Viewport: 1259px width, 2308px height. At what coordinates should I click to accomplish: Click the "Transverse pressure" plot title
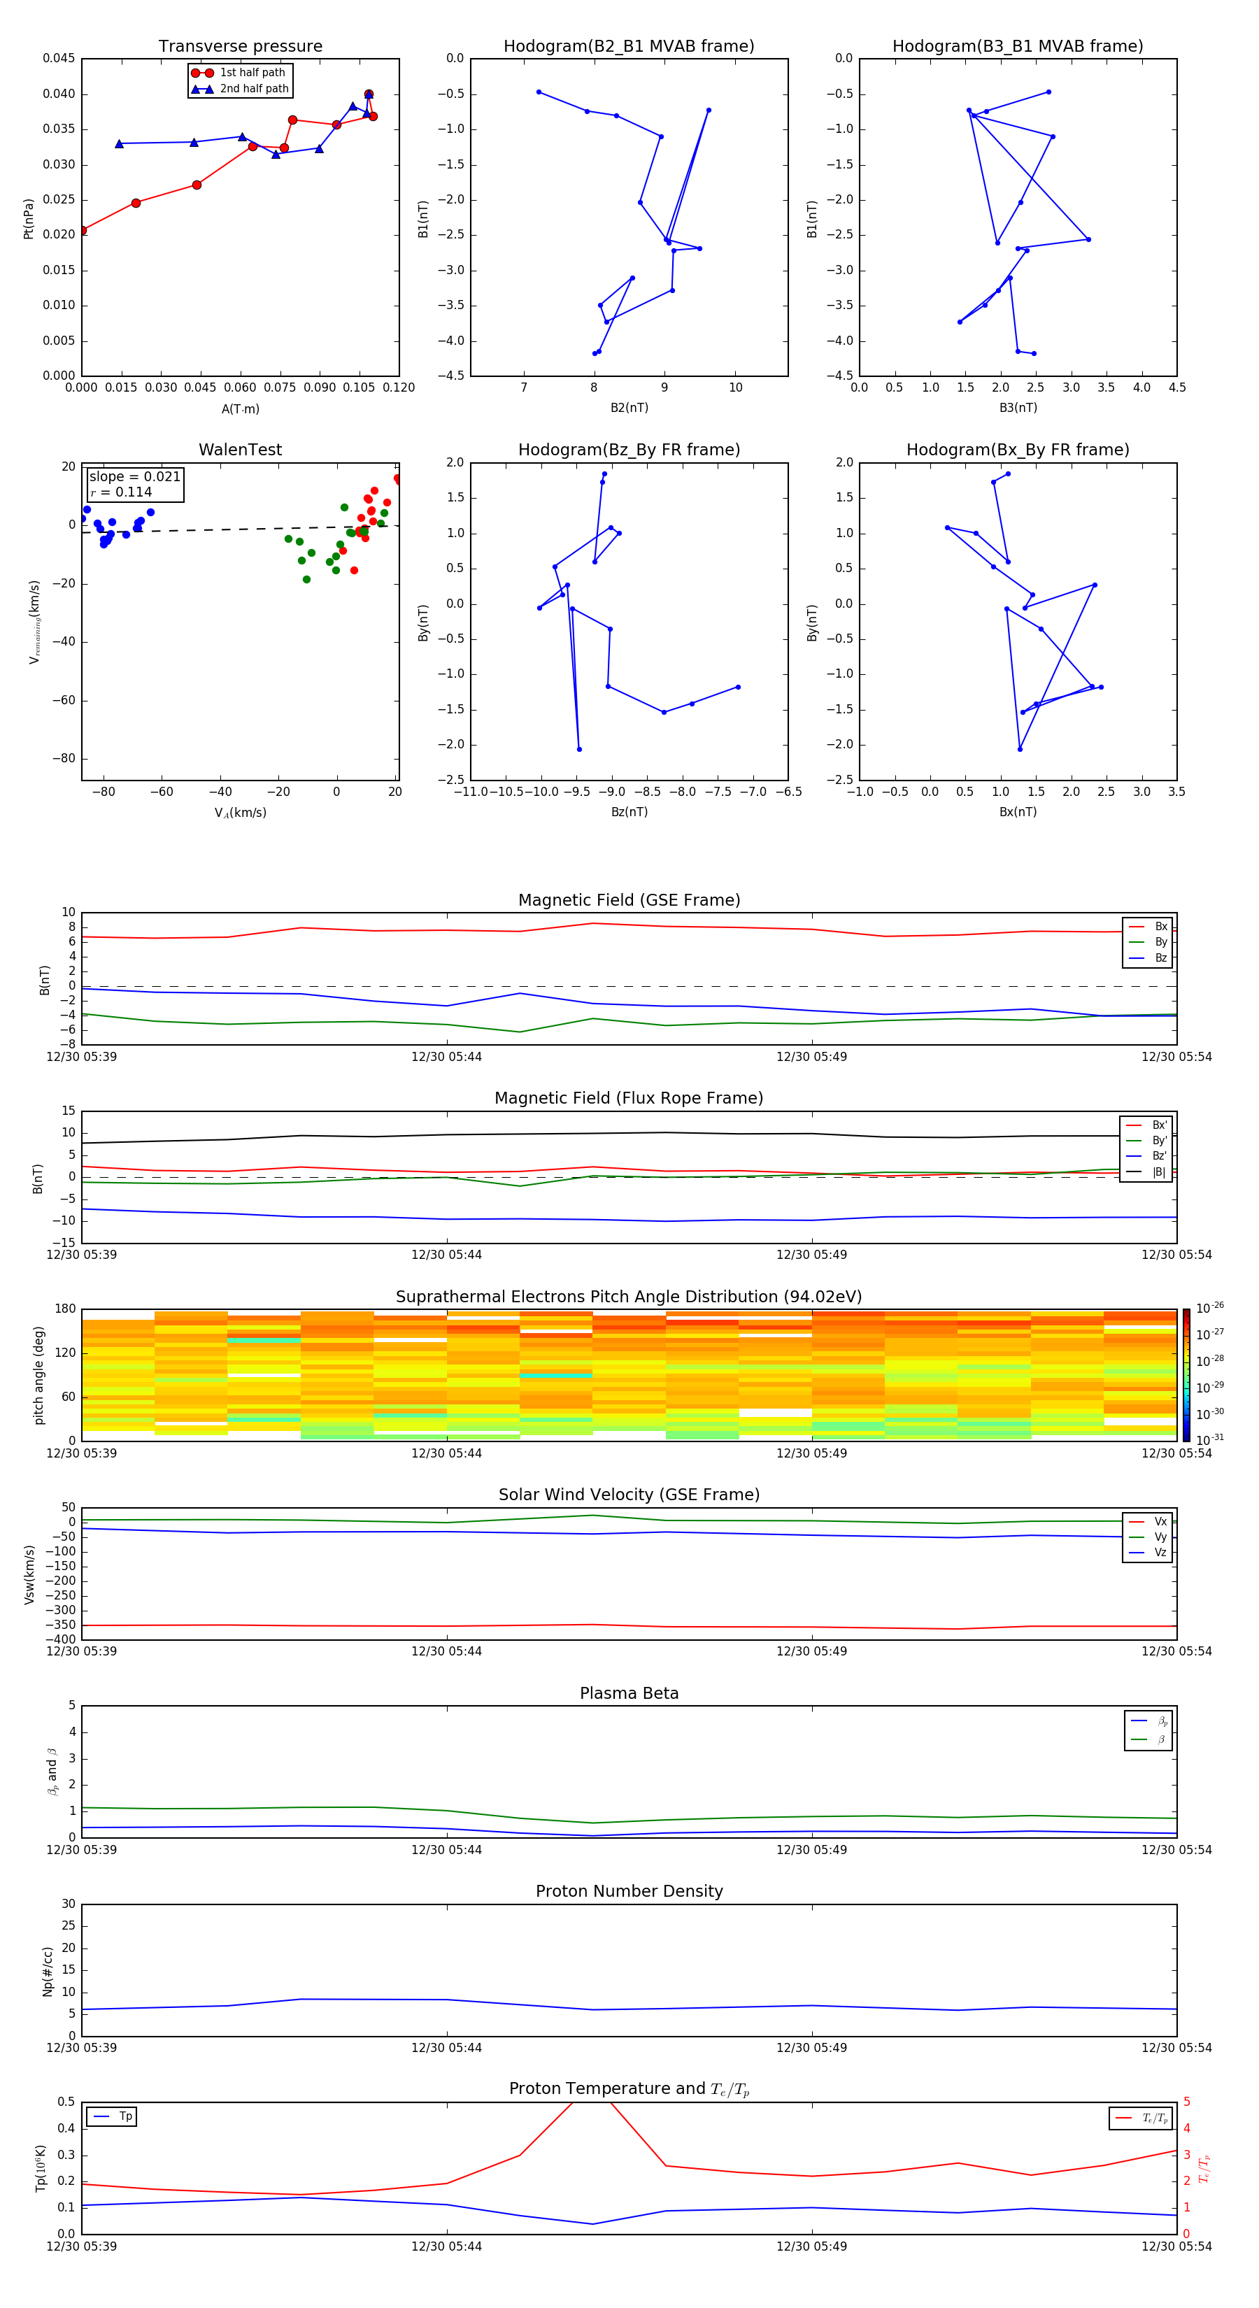point(240,45)
